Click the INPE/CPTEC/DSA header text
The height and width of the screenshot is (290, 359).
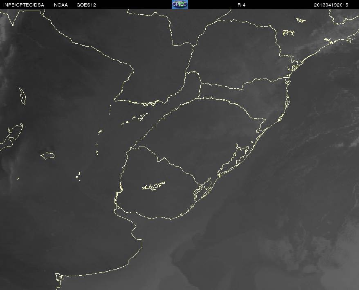pyautogui.click(x=24, y=5)
